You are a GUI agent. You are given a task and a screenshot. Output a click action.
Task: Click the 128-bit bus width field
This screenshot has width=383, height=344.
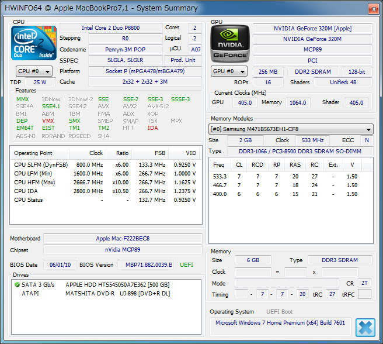[357, 72]
